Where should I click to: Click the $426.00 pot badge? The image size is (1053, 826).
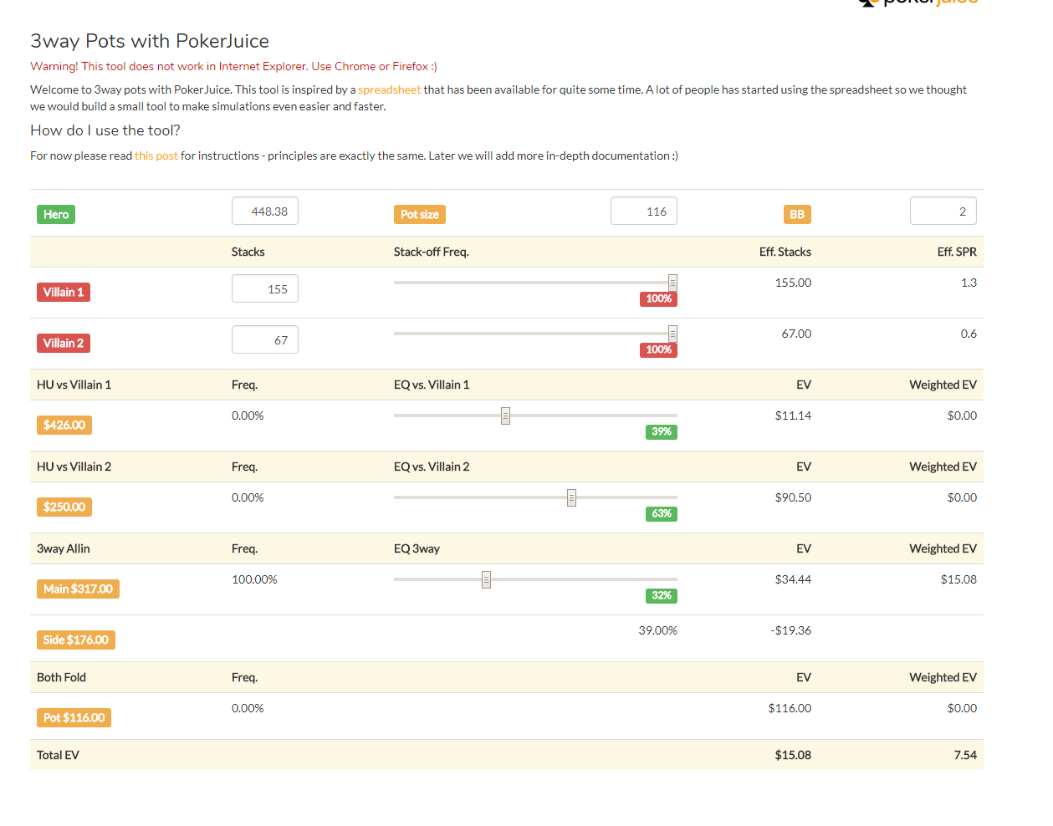point(64,426)
